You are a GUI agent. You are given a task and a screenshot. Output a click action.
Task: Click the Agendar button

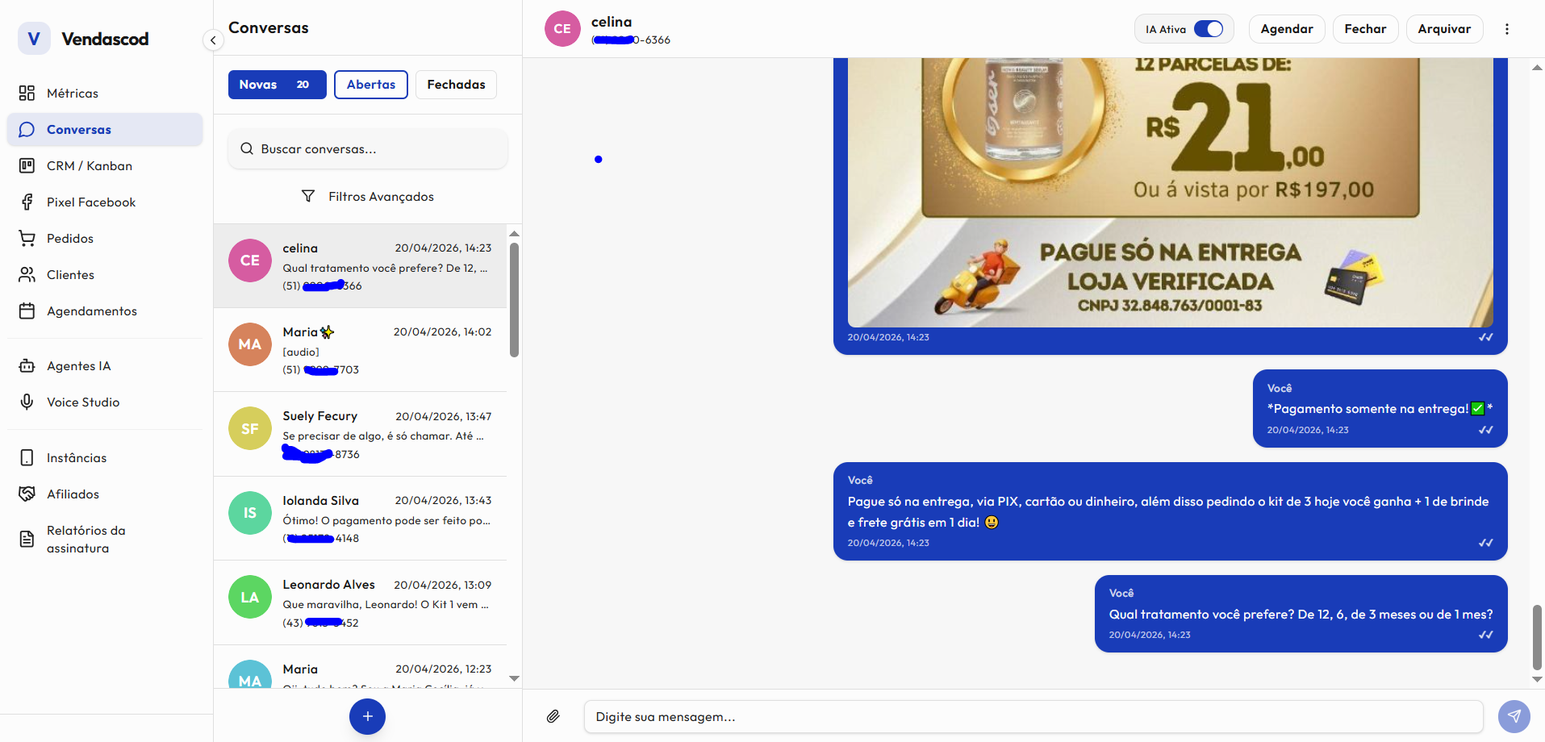[1286, 28]
